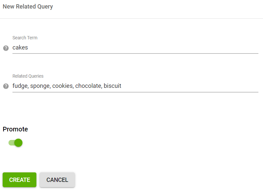Place cursor on the word cookies
This screenshot has height=195, width=263.
tap(63, 86)
